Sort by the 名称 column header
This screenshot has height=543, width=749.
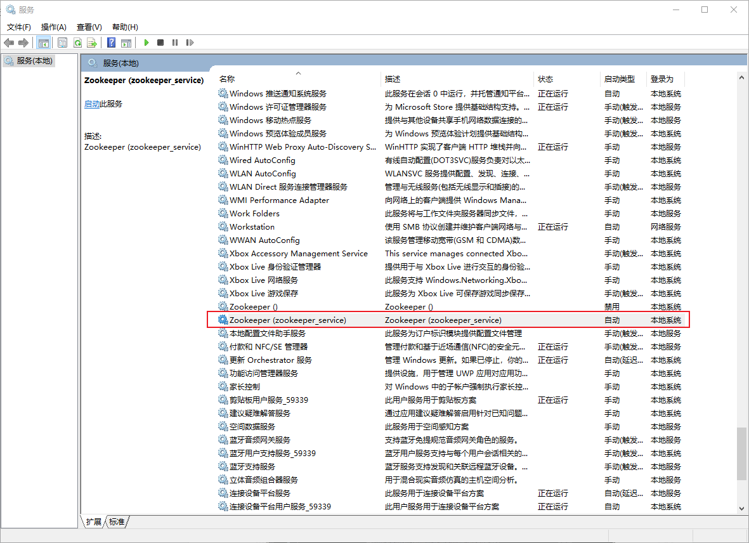tap(297, 79)
